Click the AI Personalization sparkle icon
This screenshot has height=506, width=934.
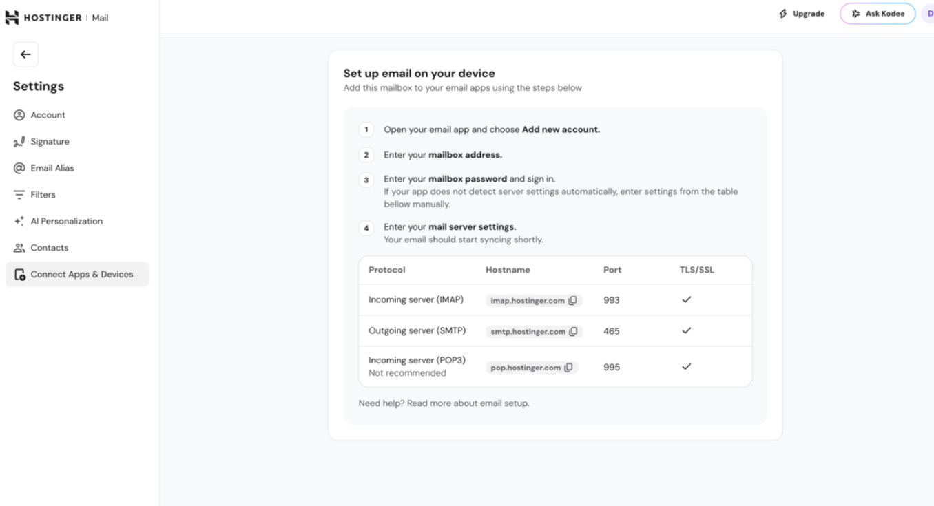point(19,221)
